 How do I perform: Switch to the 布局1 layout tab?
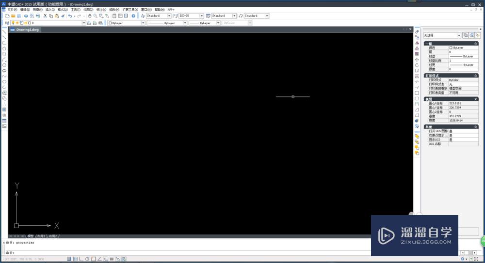tap(41, 236)
